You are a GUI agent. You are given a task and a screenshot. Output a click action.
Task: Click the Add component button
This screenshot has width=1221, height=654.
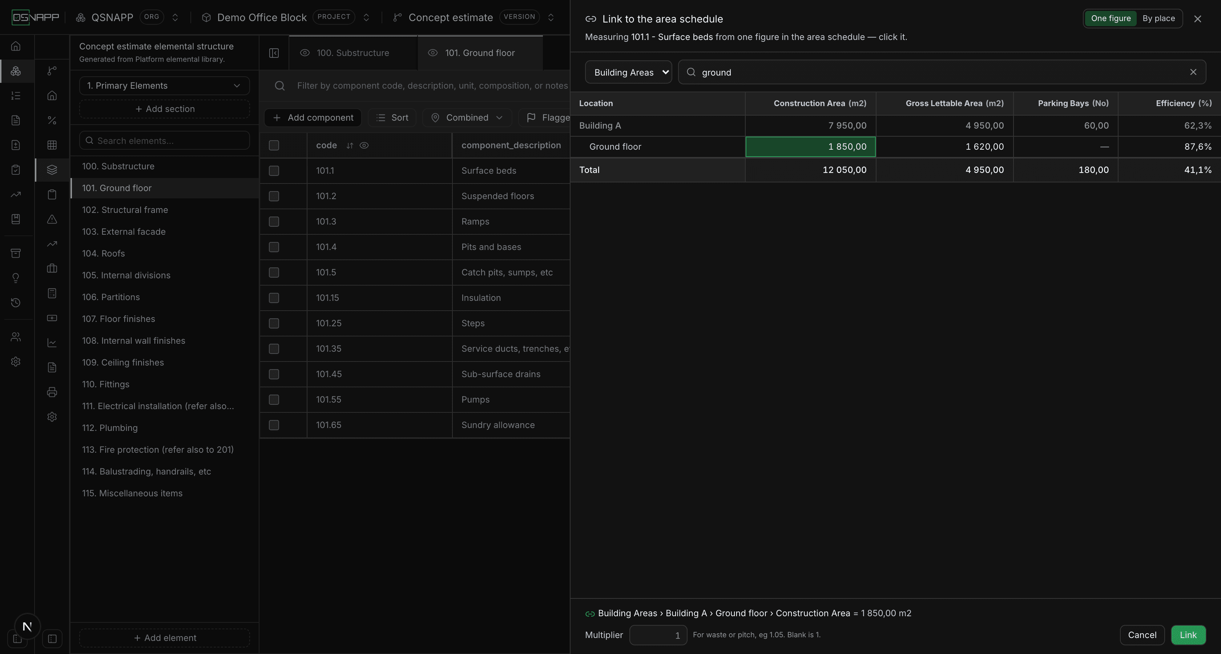[313, 117]
